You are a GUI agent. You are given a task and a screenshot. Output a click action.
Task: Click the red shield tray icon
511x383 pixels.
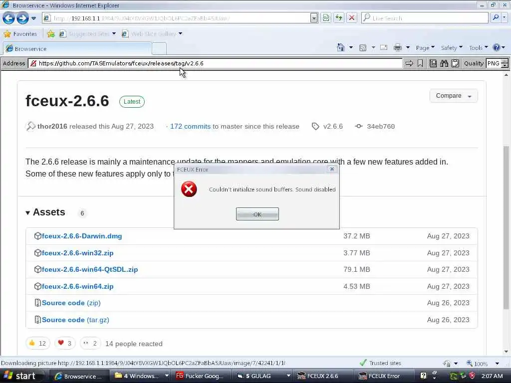click(x=472, y=376)
